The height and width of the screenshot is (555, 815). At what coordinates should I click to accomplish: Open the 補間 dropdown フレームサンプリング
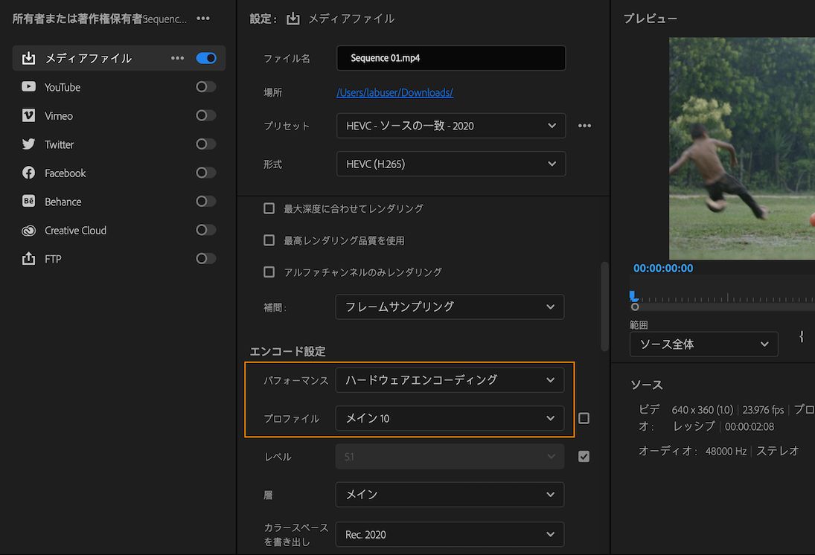point(450,307)
